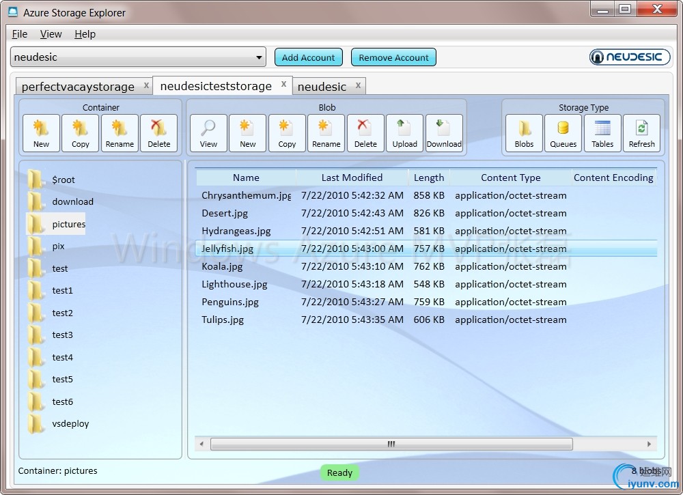The height and width of the screenshot is (495, 683).
Task: Click the download container folder icon
Action: click(36, 201)
